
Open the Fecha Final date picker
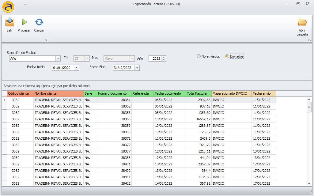point(137,68)
